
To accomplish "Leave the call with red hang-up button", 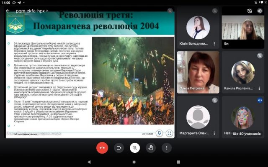I will click(102, 148).
